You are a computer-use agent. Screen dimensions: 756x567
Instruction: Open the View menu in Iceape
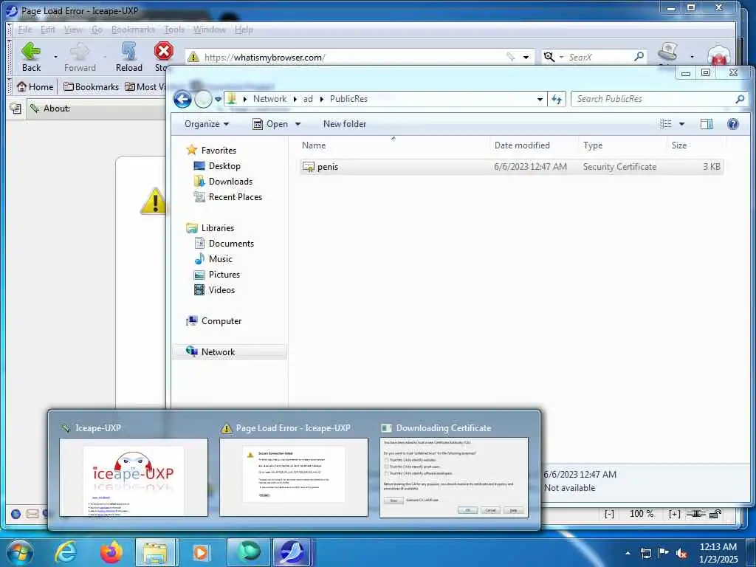click(73, 30)
